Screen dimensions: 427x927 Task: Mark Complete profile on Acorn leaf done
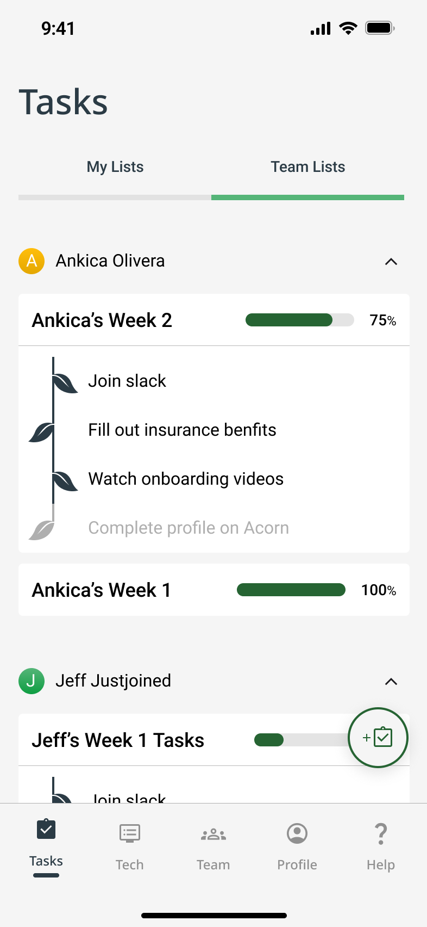[x=42, y=529]
